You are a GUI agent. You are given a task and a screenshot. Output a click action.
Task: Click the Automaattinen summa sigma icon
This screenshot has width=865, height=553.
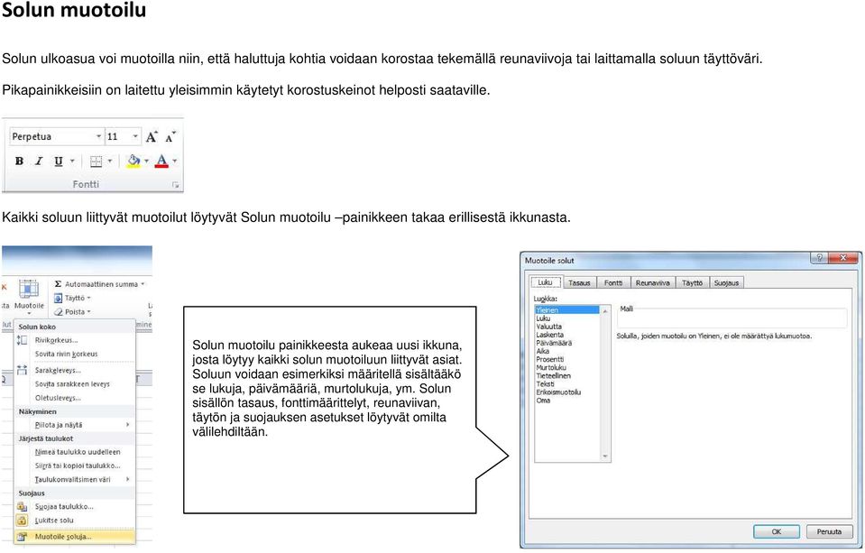point(58,283)
